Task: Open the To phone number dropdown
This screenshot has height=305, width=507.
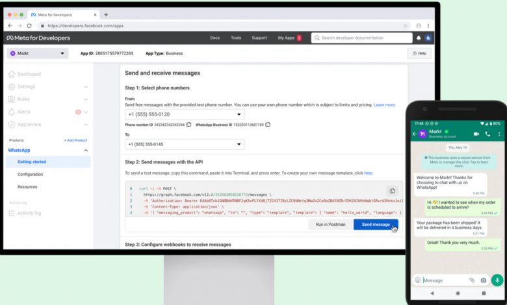Action: pyautogui.click(x=185, y=144)
